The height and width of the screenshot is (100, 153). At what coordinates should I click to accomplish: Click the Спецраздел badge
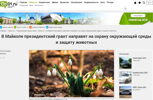click(138, 15)
